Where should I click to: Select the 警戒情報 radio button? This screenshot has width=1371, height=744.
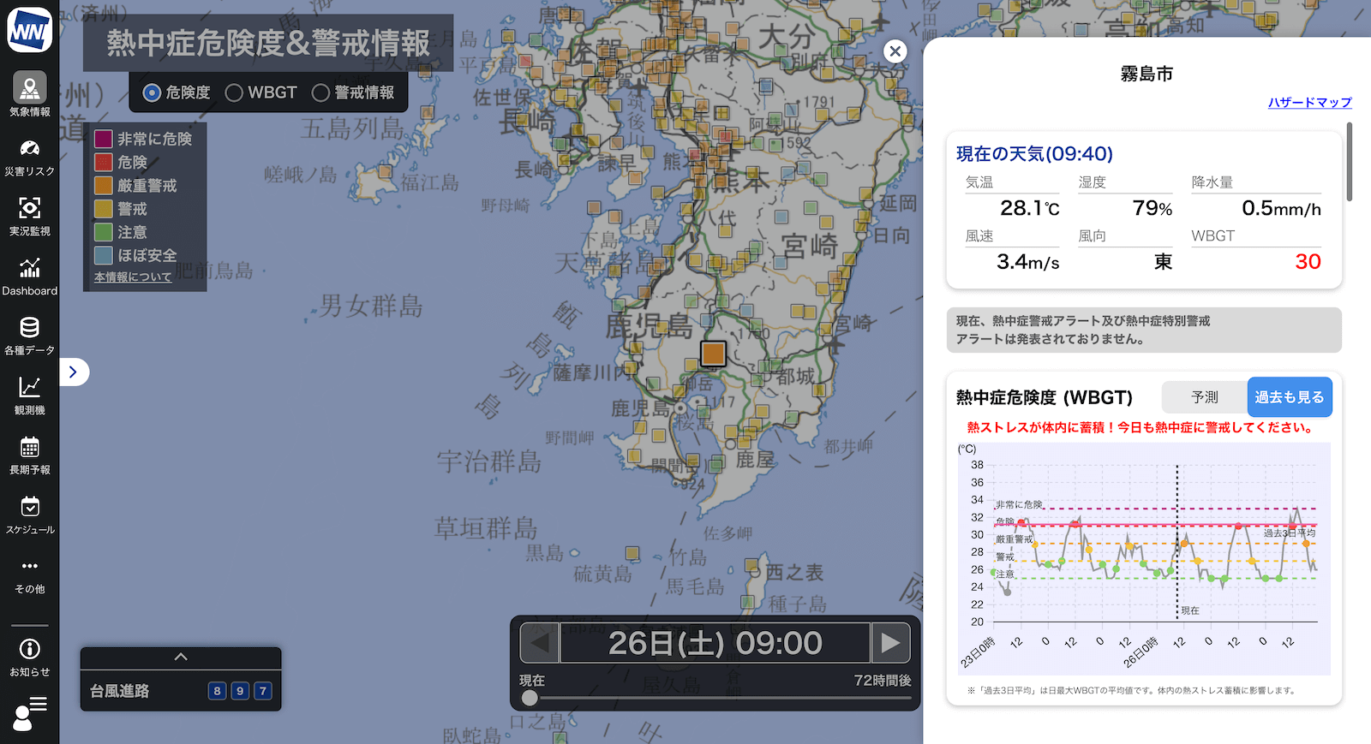tap(320, 92)
